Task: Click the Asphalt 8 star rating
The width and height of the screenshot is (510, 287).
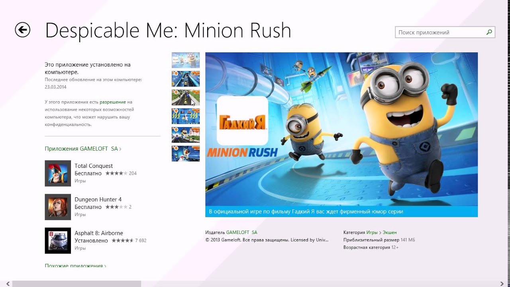Action: click(x=123, y=240)
